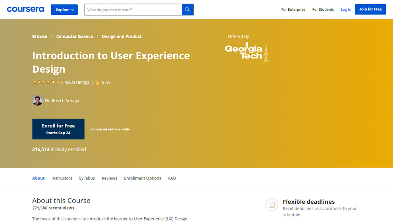Click the Coursera logo
The width and height of the screenshot is (393, 224).
25,10
